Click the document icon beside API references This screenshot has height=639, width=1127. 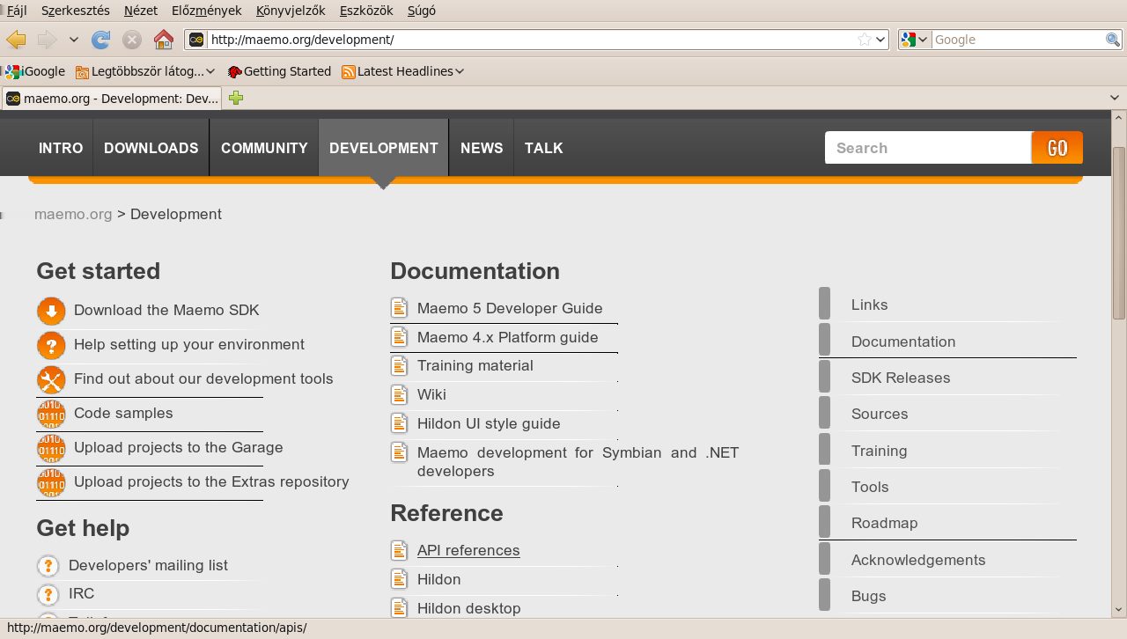pyautogui.click(x=400, y=550)
